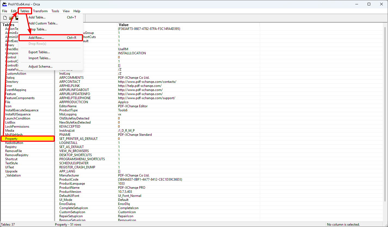Select the SET_PRINTER_AS_DEFAULT property

(78, 139)
